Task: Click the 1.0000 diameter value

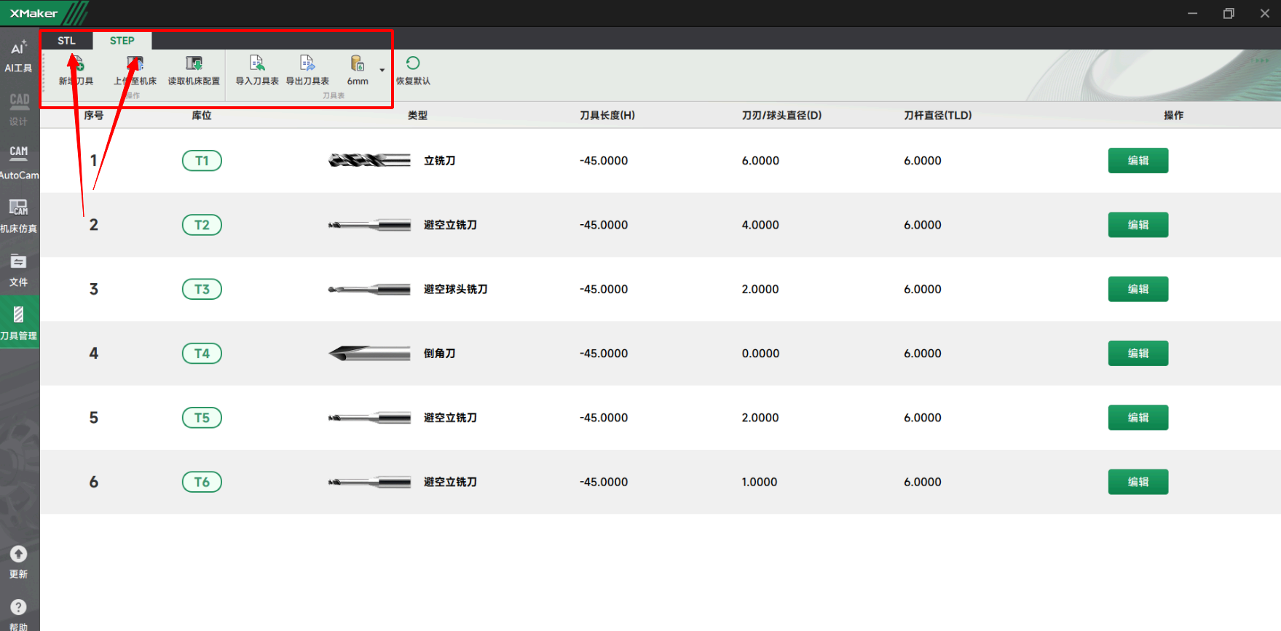Action: click(760, 482)
